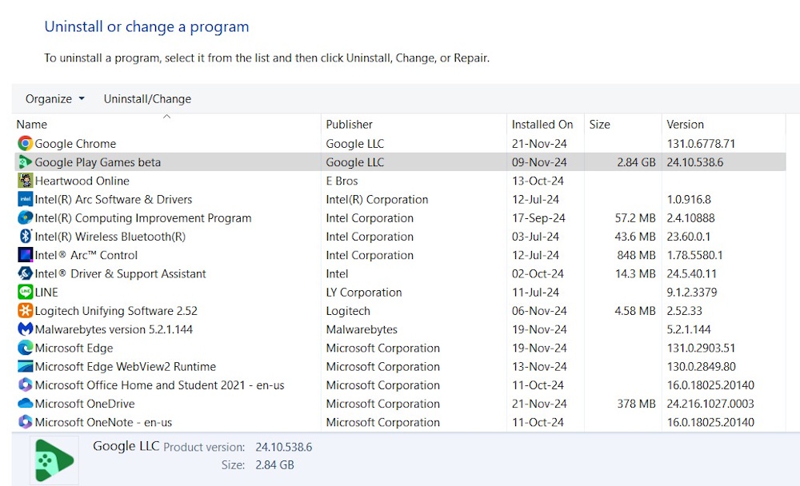Image resolution: width=800 pixels, height=486 pixels.
Task: Select the Intel Wireless Bluetooth icon
Action: click(x=25, y=237)
